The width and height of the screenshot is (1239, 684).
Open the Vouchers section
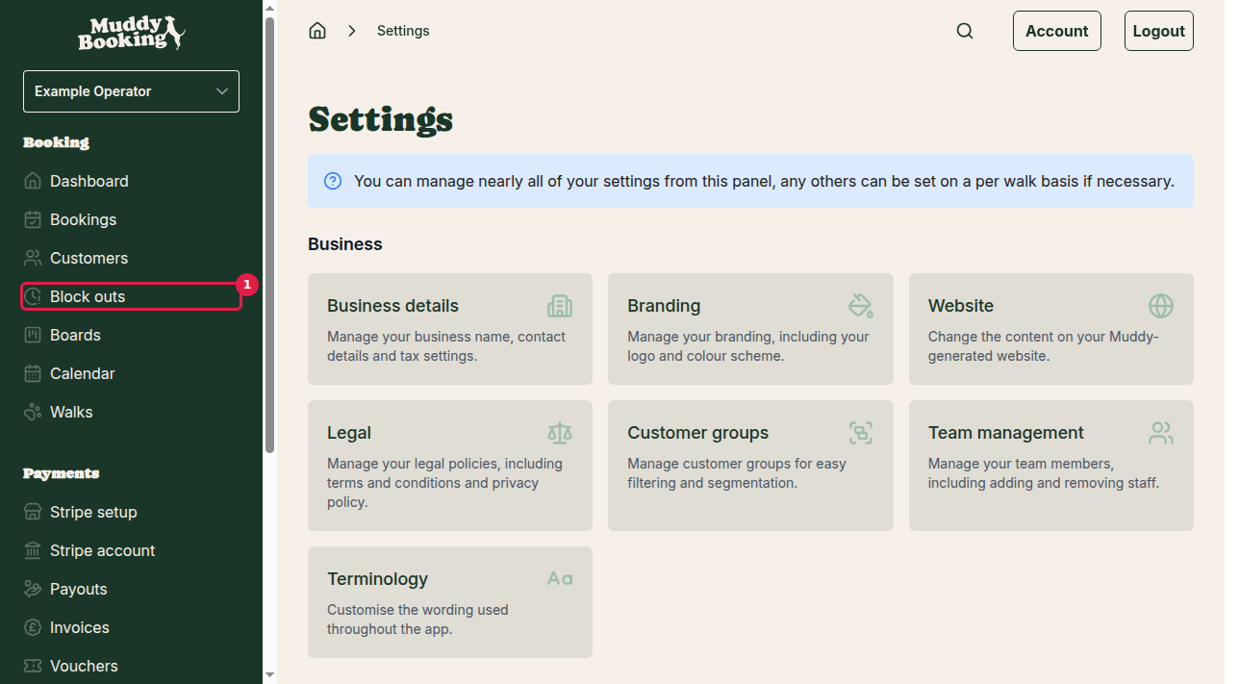tap(86, 666)
